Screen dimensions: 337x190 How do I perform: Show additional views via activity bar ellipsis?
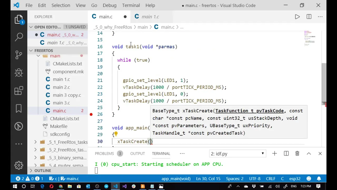click(x=19, y=144)
